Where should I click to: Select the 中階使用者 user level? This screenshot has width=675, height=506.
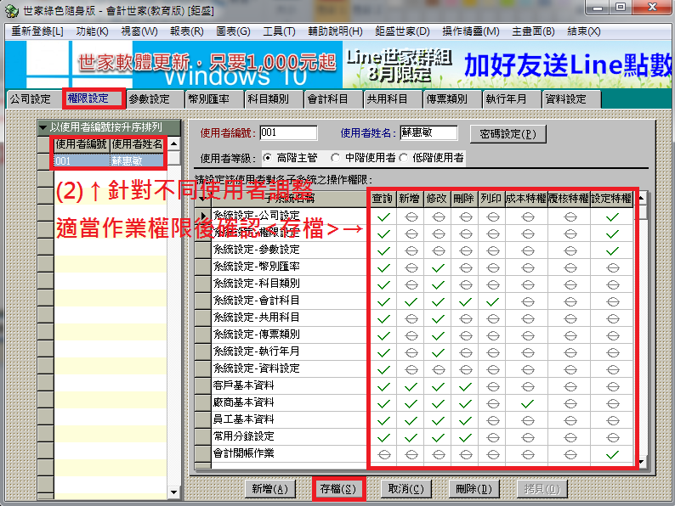[337, 158]
